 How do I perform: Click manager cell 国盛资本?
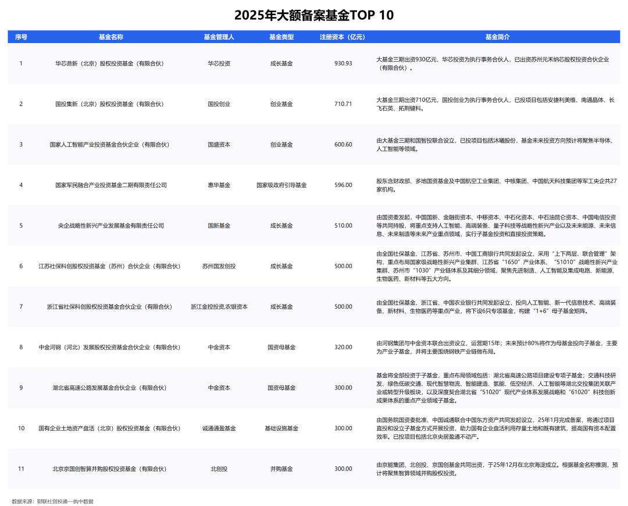pyautogui.click(x=219, y=144)
